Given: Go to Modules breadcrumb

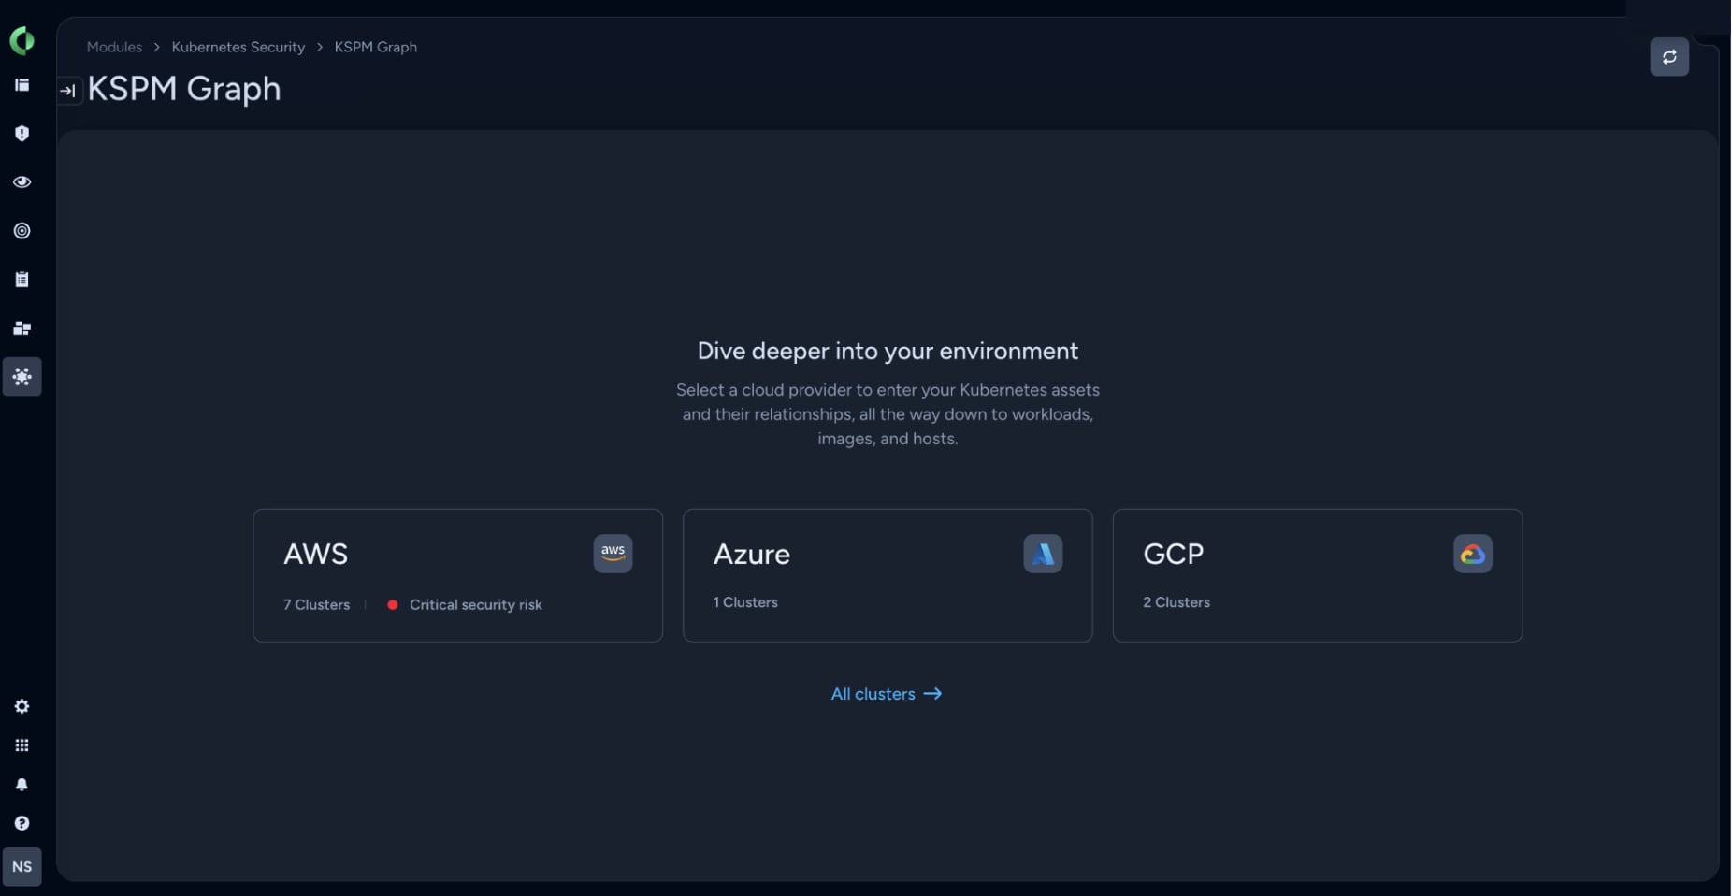Looking at the screenshot, I should point(114,47).
